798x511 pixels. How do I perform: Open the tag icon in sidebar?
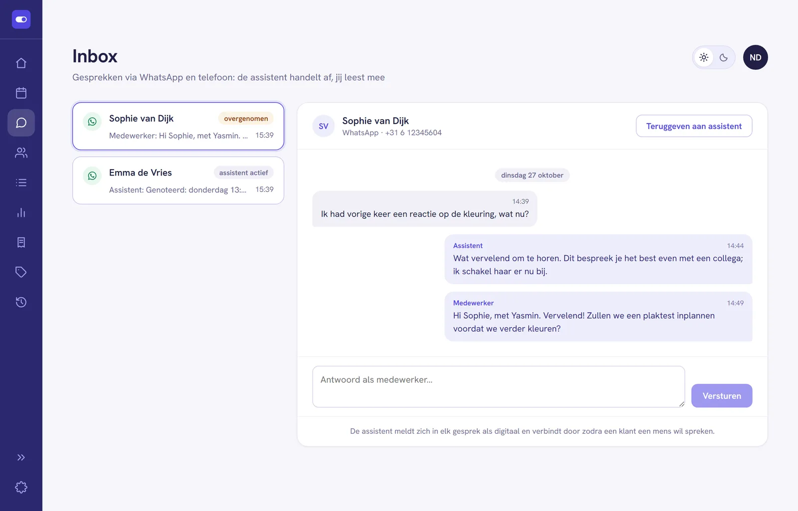point(21,272)
